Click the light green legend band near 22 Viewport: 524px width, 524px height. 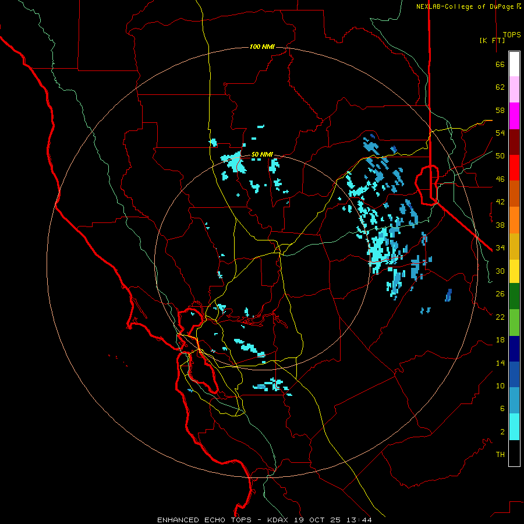[514, 323]
